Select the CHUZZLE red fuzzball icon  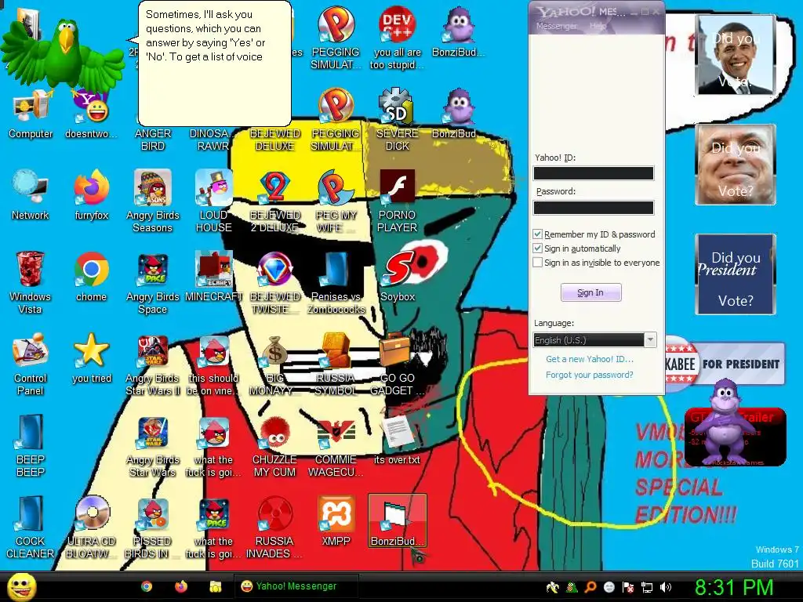tap(275, 446)
